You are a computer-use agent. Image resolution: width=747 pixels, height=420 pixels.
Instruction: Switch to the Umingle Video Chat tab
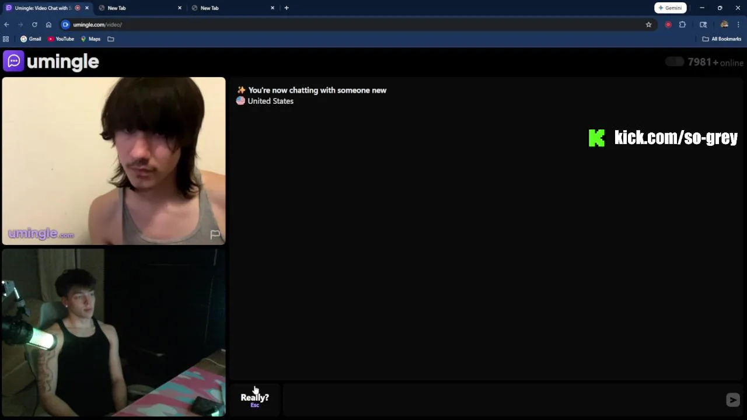point(47,8)
